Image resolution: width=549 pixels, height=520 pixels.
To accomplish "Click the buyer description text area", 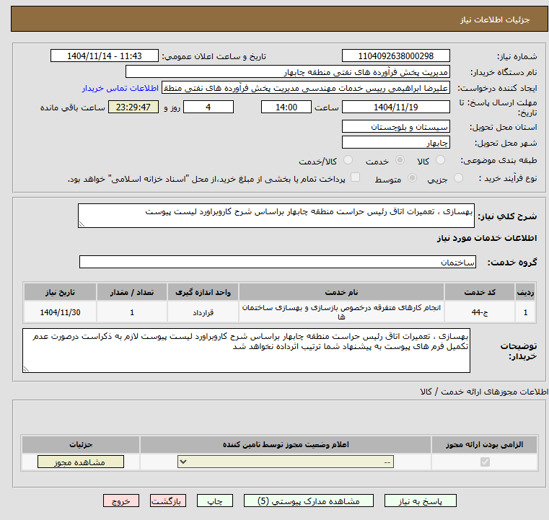I will (x=246, y=351).
